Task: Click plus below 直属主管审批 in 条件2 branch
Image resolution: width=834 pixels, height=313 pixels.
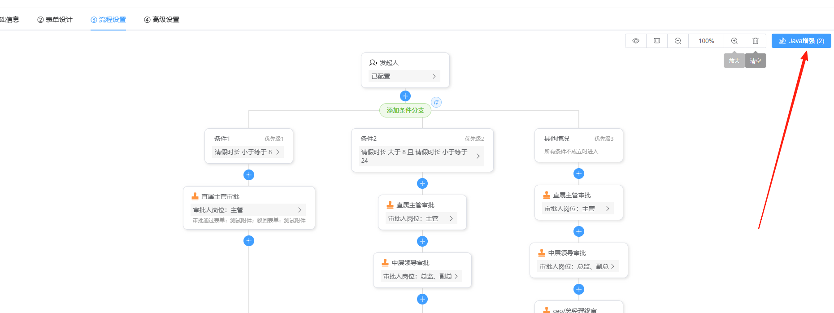Action: (422, 241)
